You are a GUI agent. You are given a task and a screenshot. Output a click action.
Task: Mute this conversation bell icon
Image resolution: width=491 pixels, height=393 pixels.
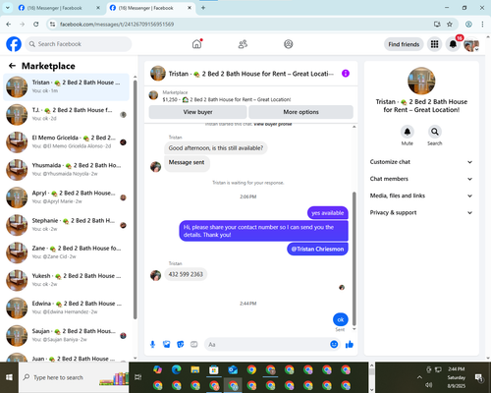coord(407,132)
